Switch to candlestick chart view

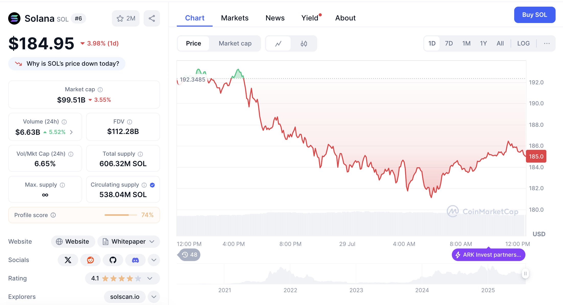304,43
